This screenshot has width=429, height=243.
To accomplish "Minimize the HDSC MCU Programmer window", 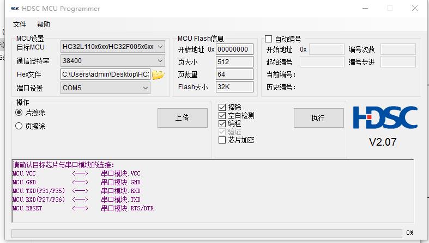I will (365, 9).
